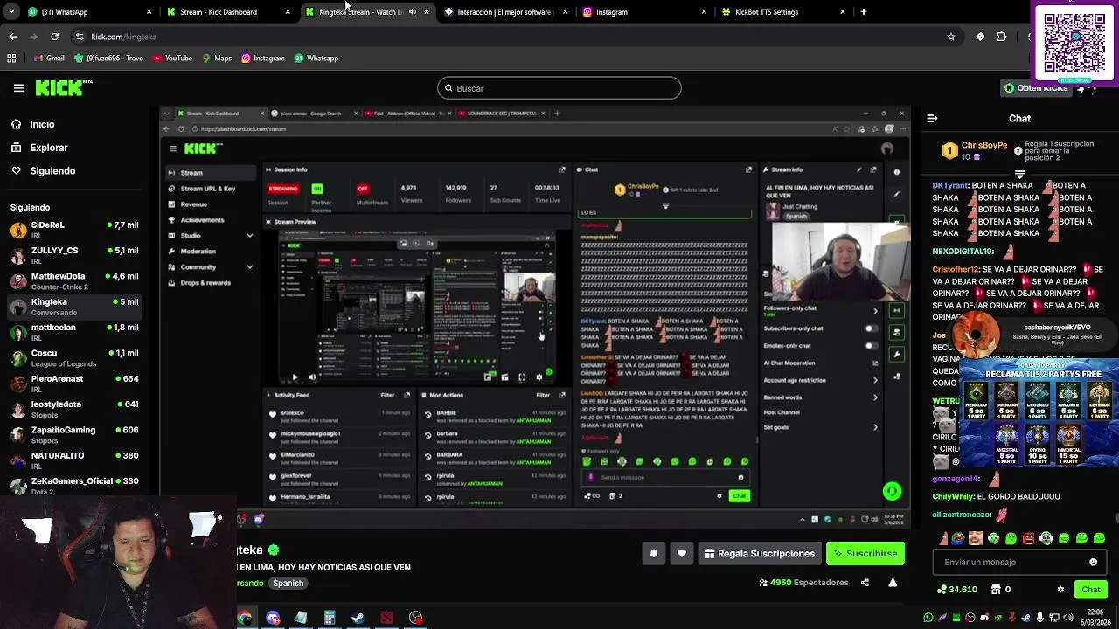The image size is (1119, 629).
Task: Switch to the WhatsApp browser tab
Action: point(87,12)
